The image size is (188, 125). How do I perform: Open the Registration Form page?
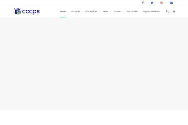[x=152, y=11]
